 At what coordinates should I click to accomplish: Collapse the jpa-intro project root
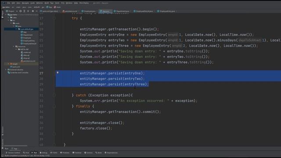pyautogui.click(x=6, y=14)
